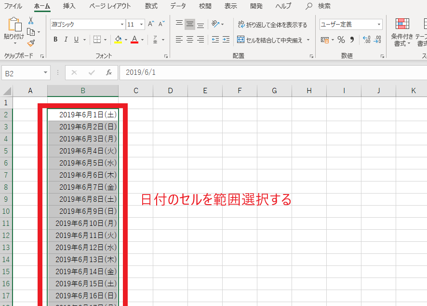This screenshot has width=427, height=306.
Task: Switch to the ページレイアウト tab
Action: click(x=110, y=6)
